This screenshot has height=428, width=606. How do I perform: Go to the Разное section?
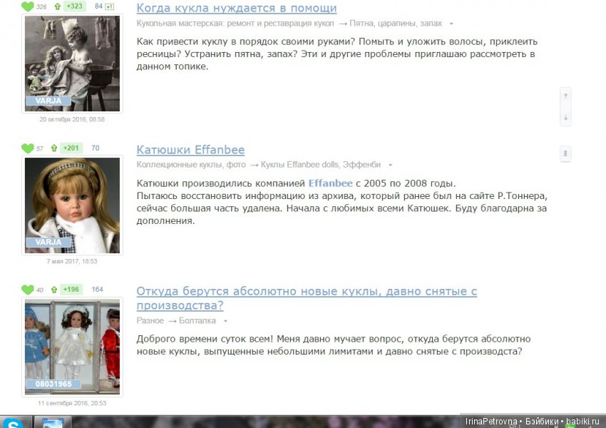[150, 321]
